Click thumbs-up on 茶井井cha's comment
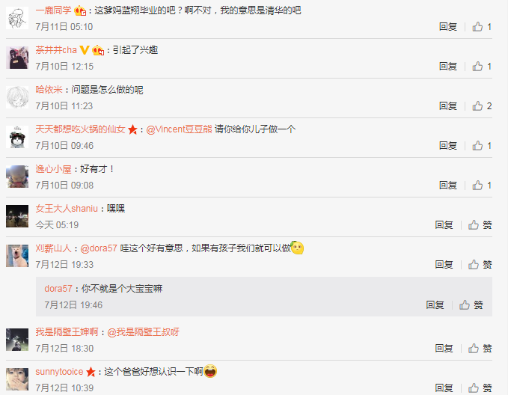This screenshot has width=508, height=395. click(x=481, y=67)
